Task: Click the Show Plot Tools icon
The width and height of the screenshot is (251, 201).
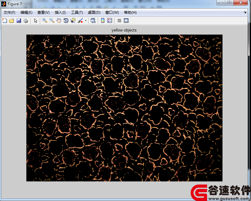Action: click(126, 20)
